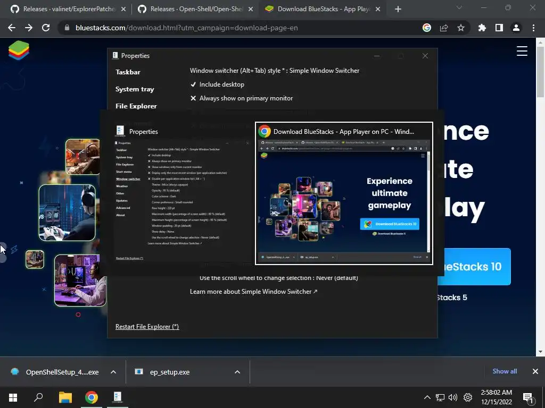The width and height of the screenshot is (545, 408).
Task: Click Chrome tab search chevron
Action: tap(459, 7)
